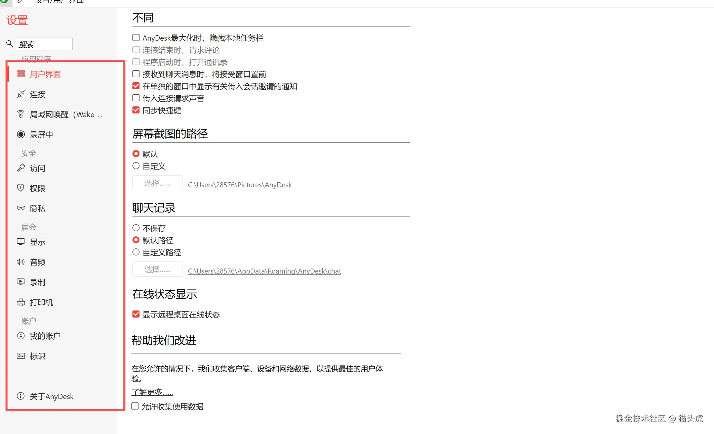The image size is (714, 434).
Task: Click the Permissions shield icon
Action: (x=21, y=188)
